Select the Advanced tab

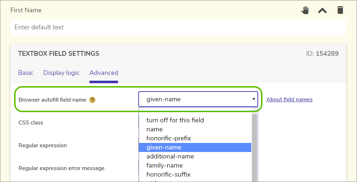(104, 73)
